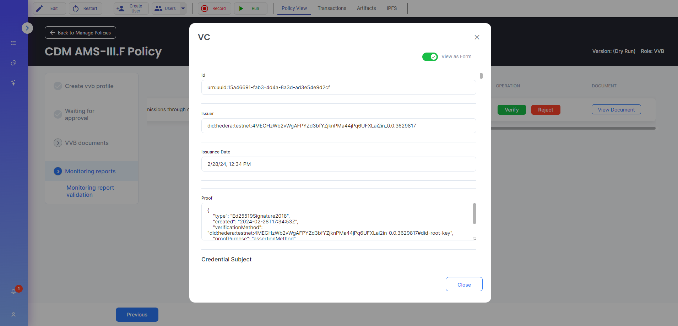The height and width of the screenshot is (326, 678).
Task: Expand the left sidebar with chevron
Action: (x=27, y=28)
